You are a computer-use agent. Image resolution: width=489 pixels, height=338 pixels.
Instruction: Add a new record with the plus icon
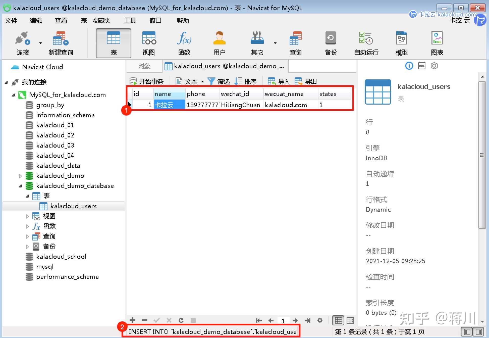132,320
